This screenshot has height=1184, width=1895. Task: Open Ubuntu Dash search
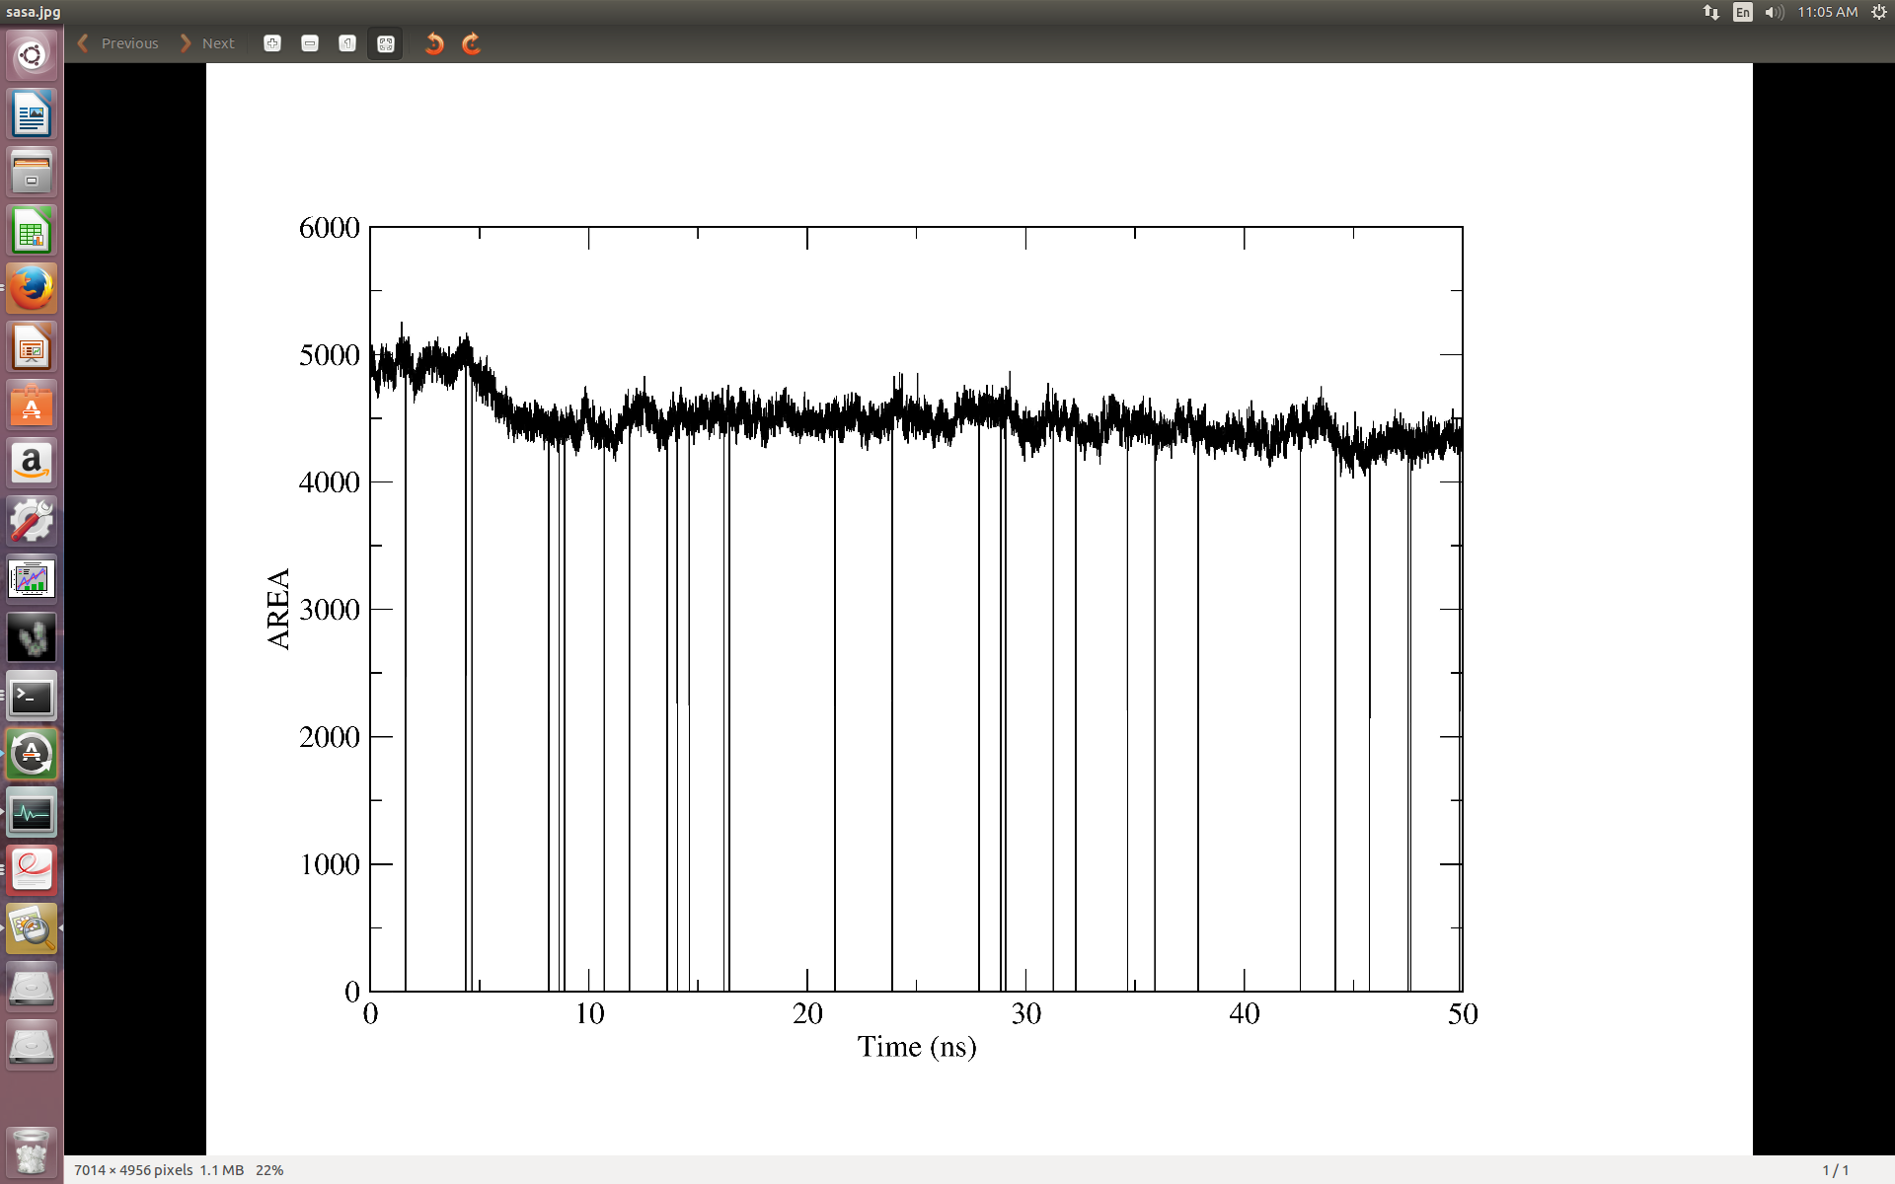(x=32, y=55)
